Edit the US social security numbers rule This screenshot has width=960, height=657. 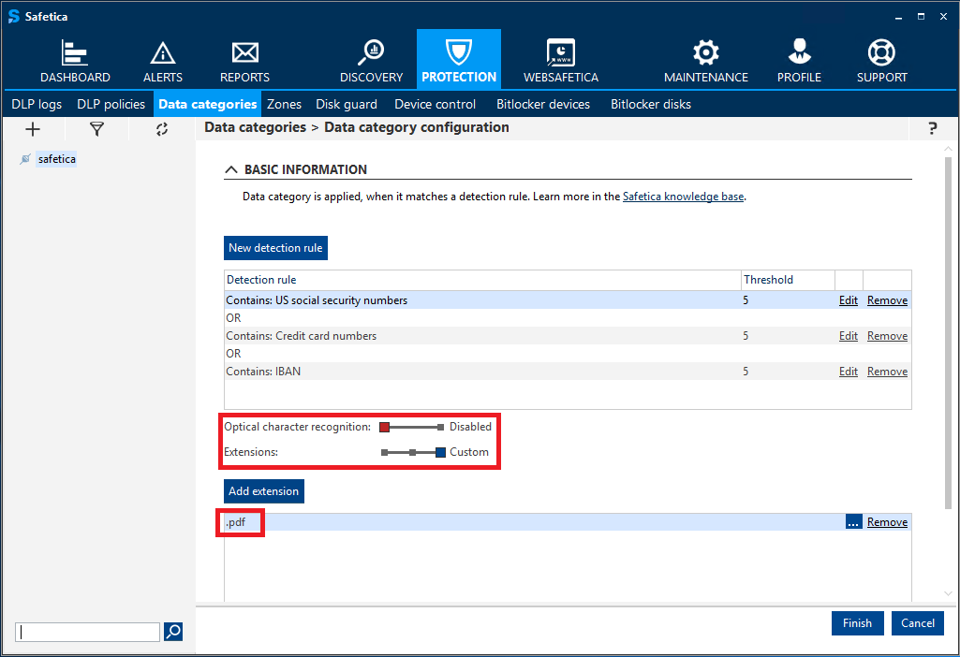(848, 300)
